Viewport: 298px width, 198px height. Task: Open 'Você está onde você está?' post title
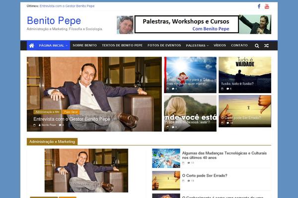coord(188,122)
